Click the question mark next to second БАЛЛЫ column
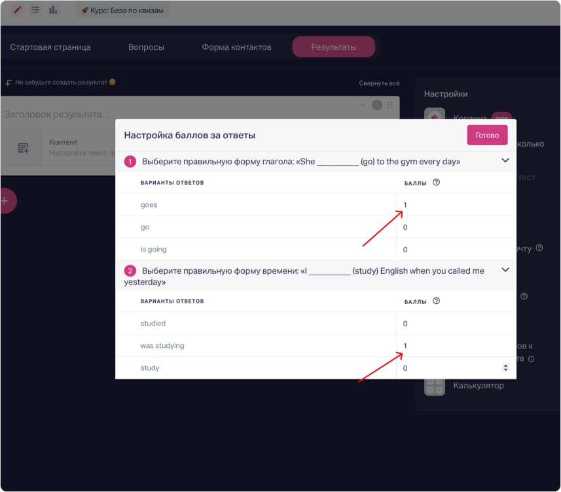This screenshot has width=561, height=492. (437, 301)
